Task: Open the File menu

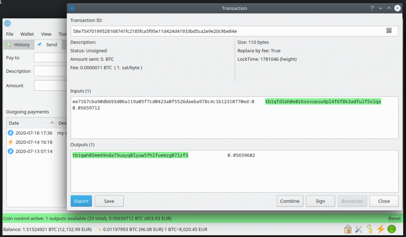Action: tap(10, 34)
